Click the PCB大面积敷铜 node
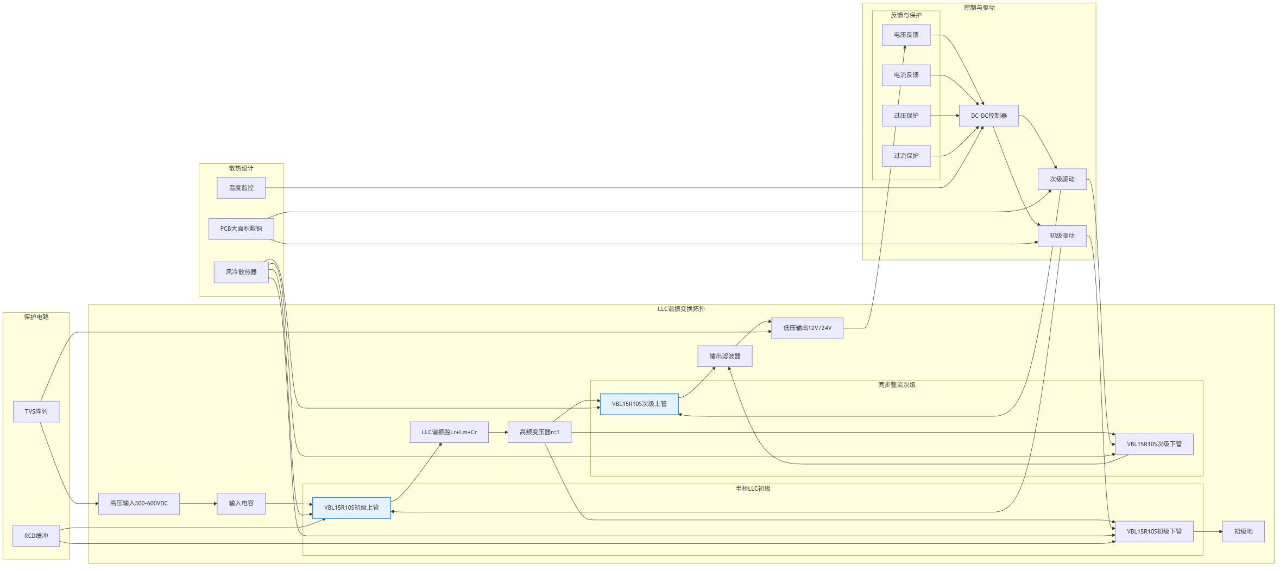1286x571 pixels. tap(241, 229)
